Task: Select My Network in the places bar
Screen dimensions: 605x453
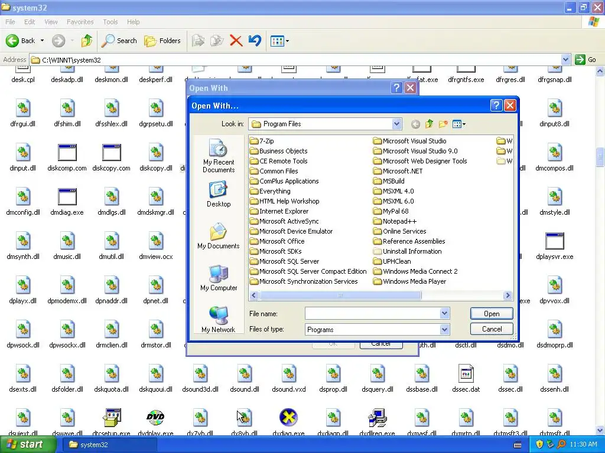Action: point(219,319)
